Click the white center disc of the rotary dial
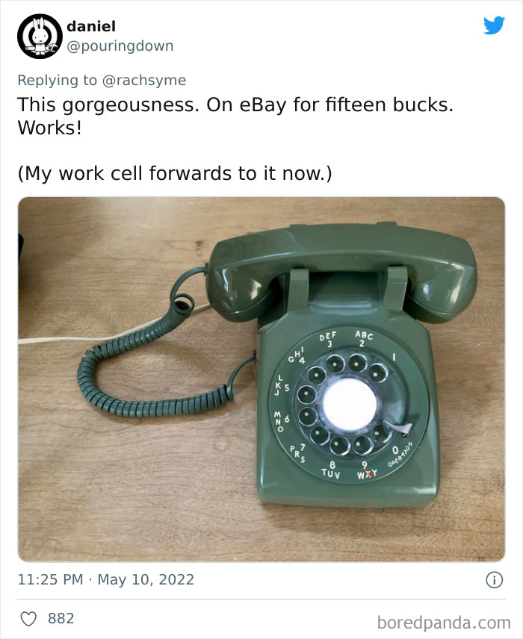The height and width of the screenshot is (639, 523). tap(350, 404)
